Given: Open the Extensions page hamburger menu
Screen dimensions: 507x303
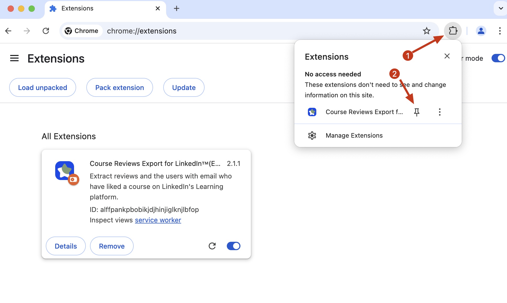Looking at the screenshot, I should [14, 58].
